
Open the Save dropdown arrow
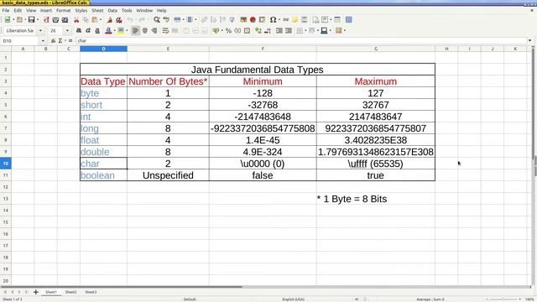(x=37, y=20)
